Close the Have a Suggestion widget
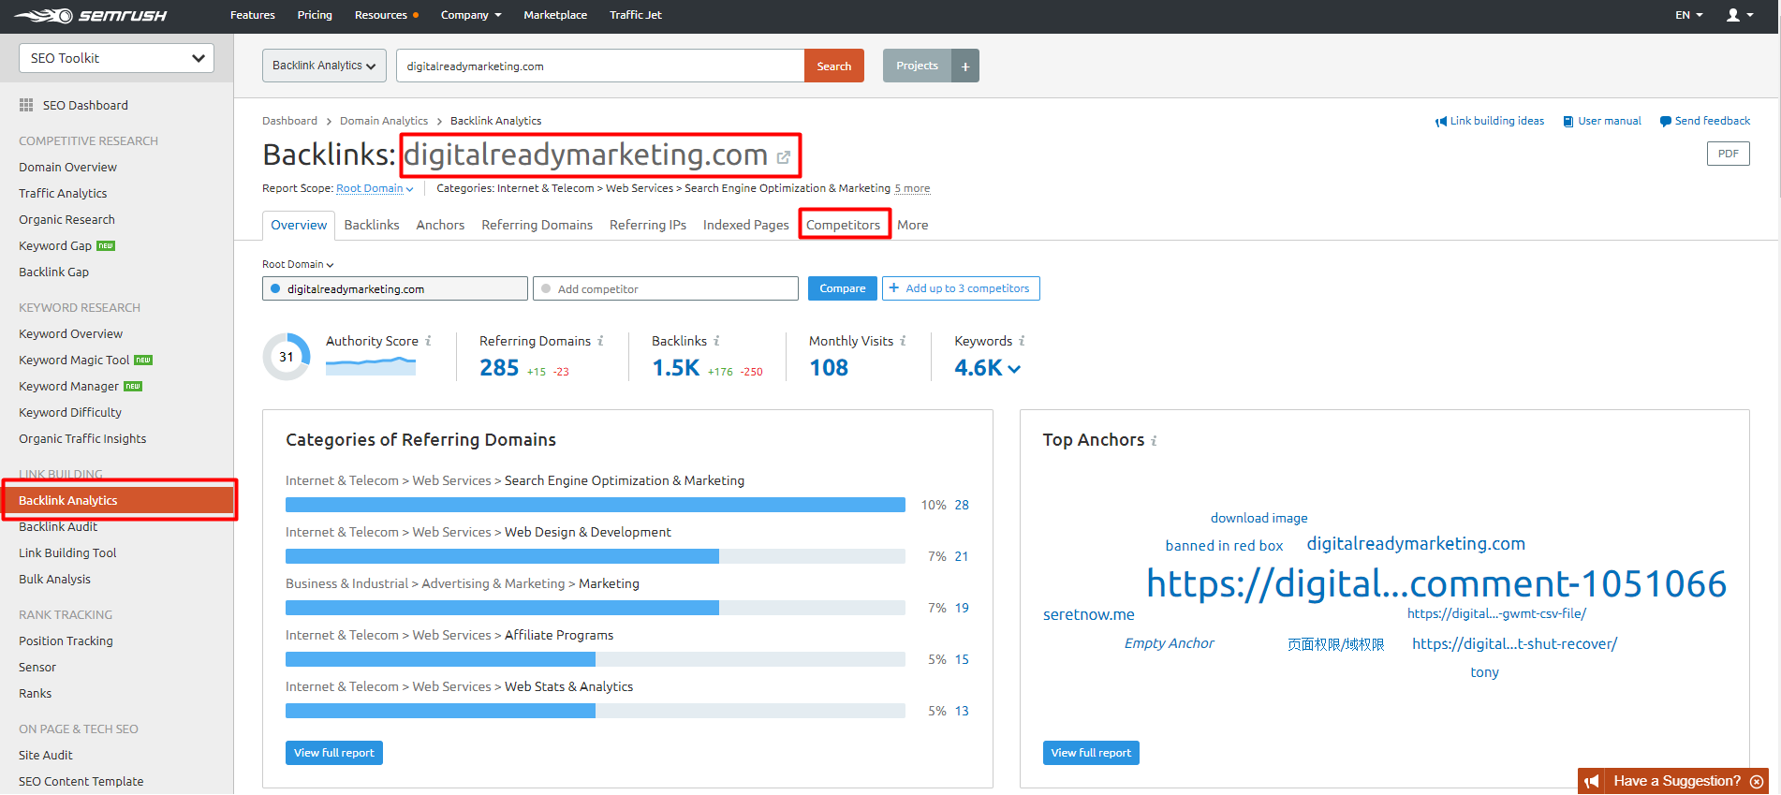The image size is (1781, 795). (1757, 781)
